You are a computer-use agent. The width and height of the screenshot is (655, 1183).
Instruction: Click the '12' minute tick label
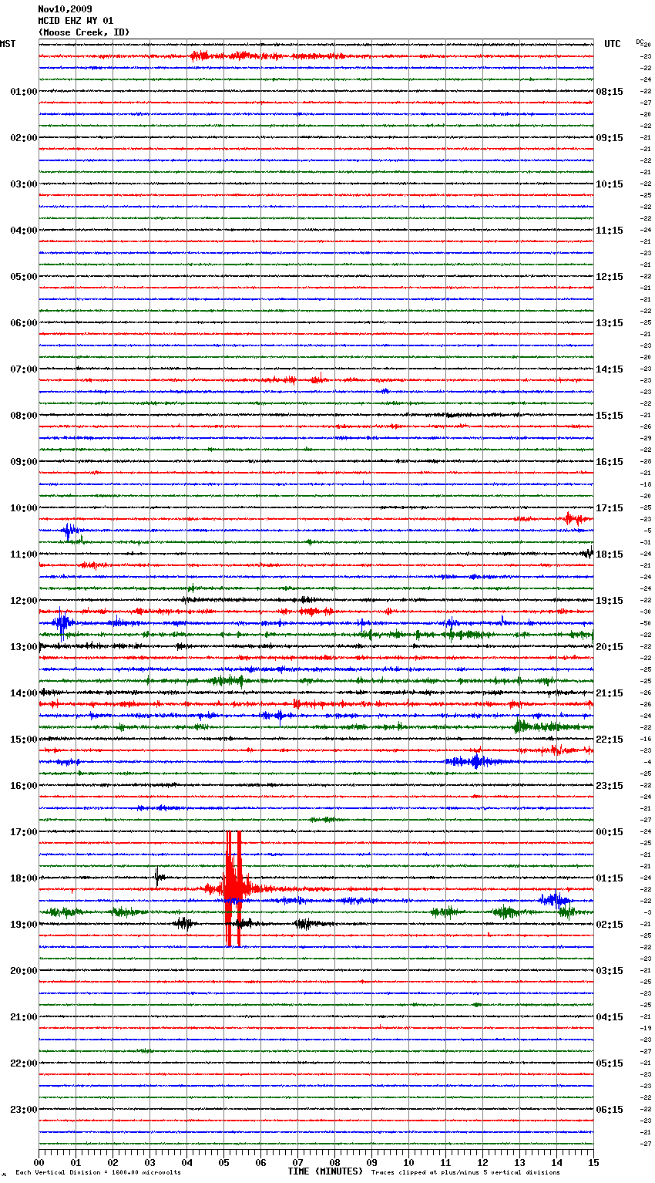(x=483, y=1162)
